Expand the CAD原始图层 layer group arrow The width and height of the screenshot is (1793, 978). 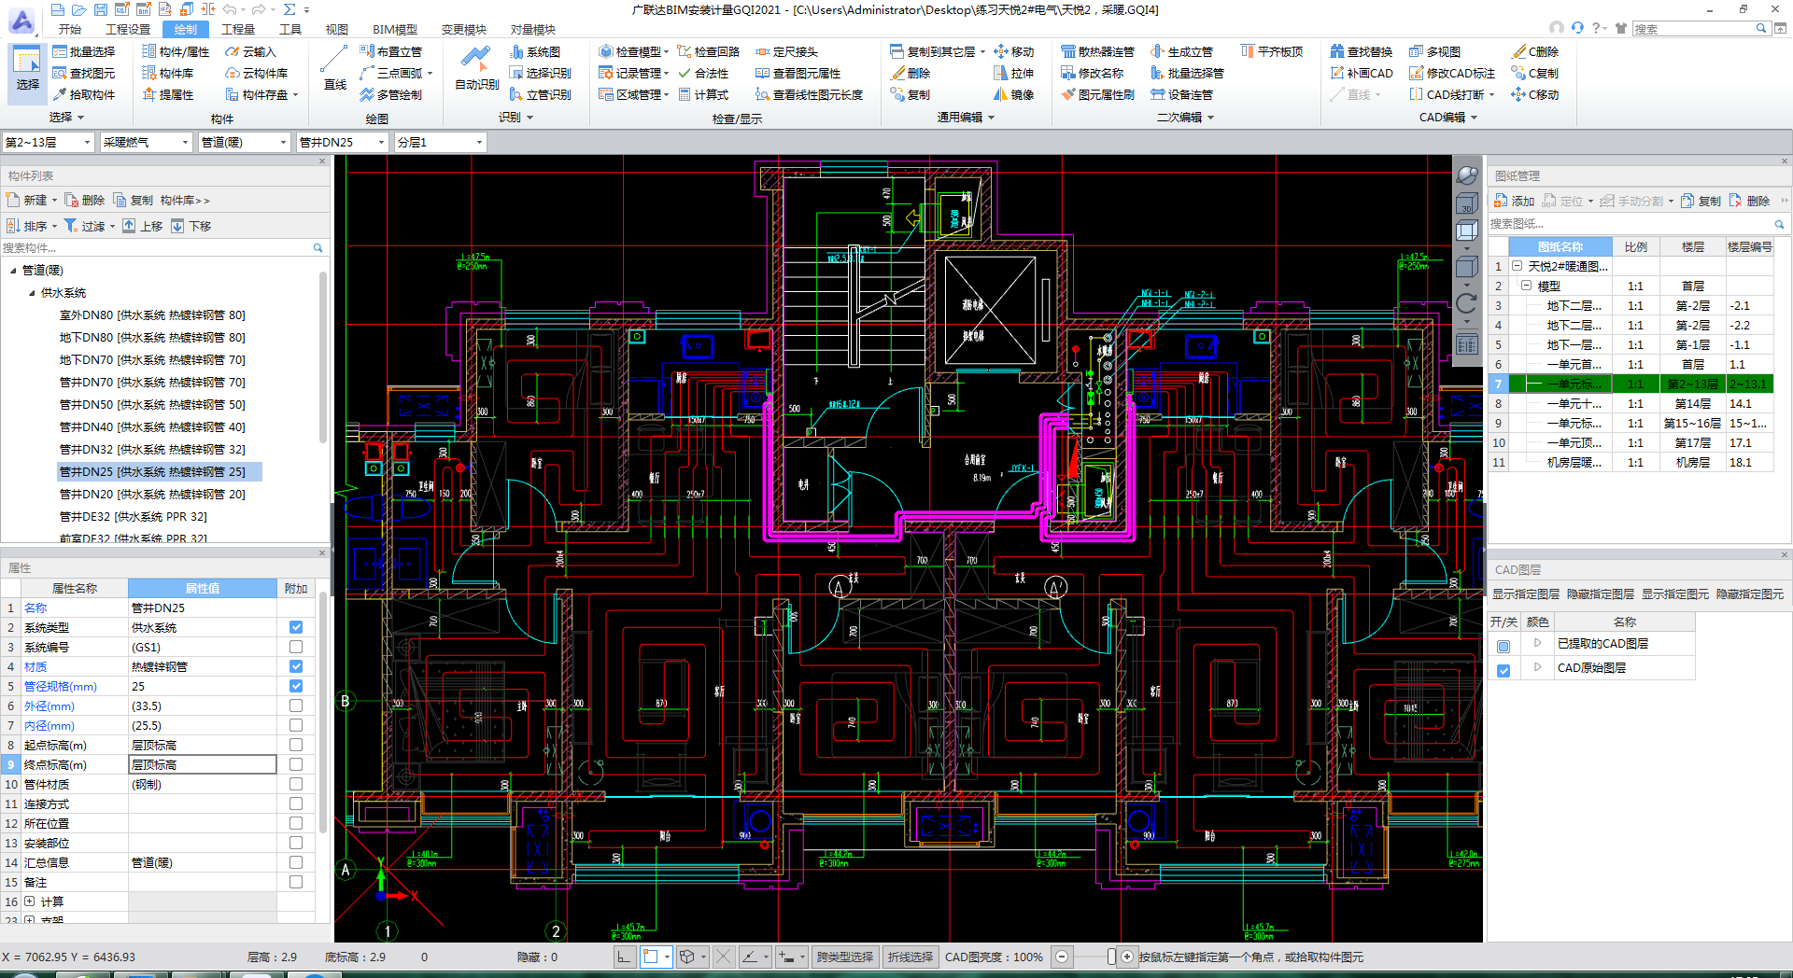coord(1537,668)
